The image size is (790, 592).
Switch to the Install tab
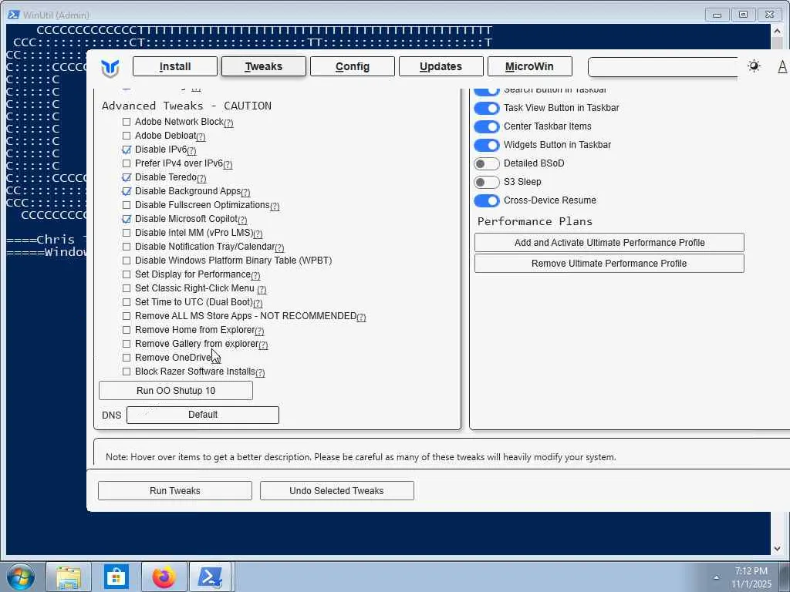pos(175,66)
